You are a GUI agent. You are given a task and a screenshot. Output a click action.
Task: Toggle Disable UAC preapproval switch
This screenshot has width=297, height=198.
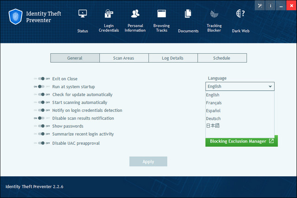pos(42,143)
